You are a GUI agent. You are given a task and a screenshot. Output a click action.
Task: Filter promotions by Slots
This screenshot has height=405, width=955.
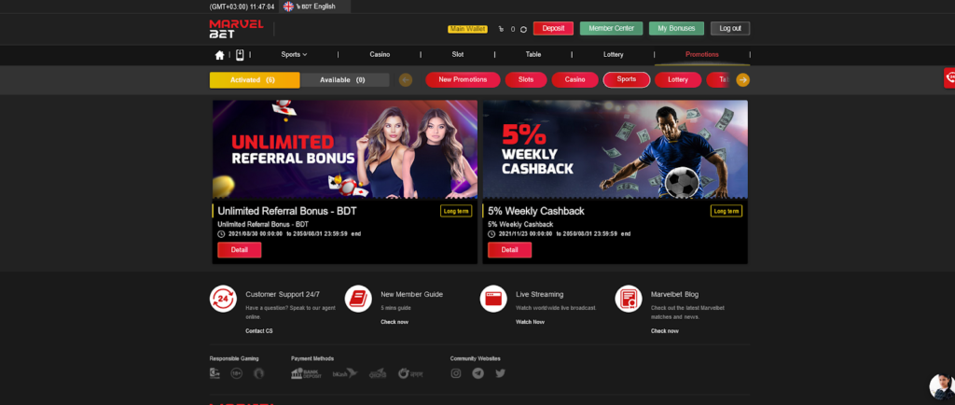tap(526, 79)
